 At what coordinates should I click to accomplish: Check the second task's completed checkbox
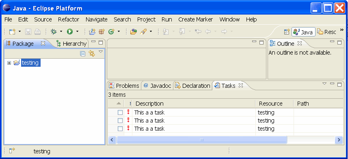(120, 121)
